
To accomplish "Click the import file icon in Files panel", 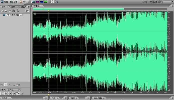I will [2, 11].
